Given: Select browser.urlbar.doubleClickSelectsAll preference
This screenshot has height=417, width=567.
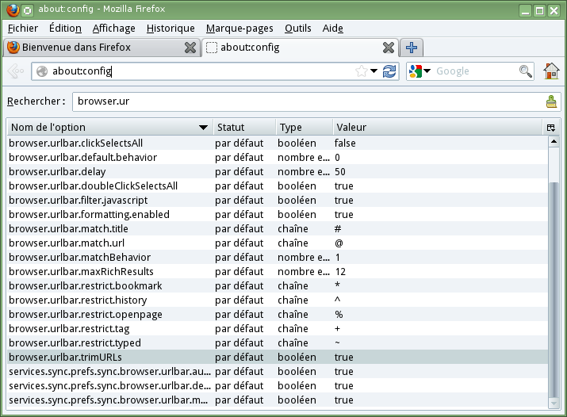Looking at the screenshot, I should coord(278,186).
